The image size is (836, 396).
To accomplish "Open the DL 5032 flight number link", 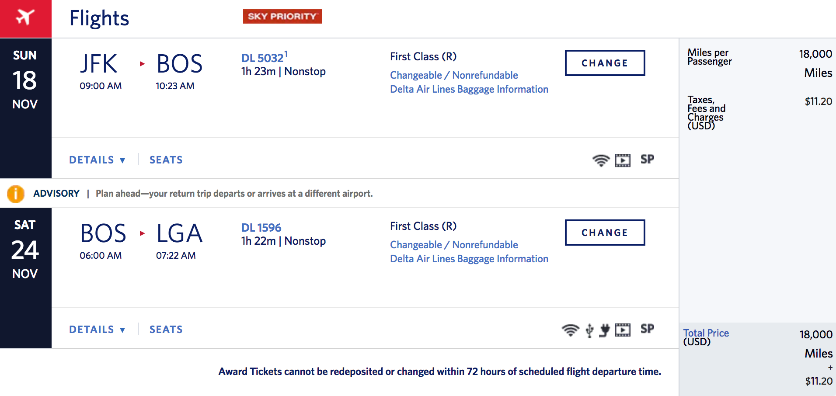I will 262,58.
